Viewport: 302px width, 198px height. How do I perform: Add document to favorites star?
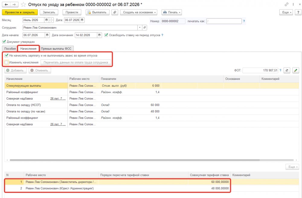[x=23, y=5]
